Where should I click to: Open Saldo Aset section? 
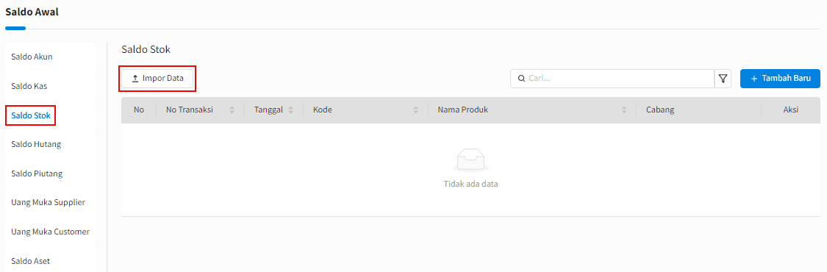31,260
